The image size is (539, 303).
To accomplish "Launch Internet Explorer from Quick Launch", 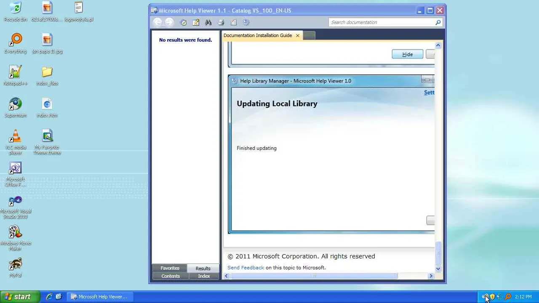I will tap(49, 297).
